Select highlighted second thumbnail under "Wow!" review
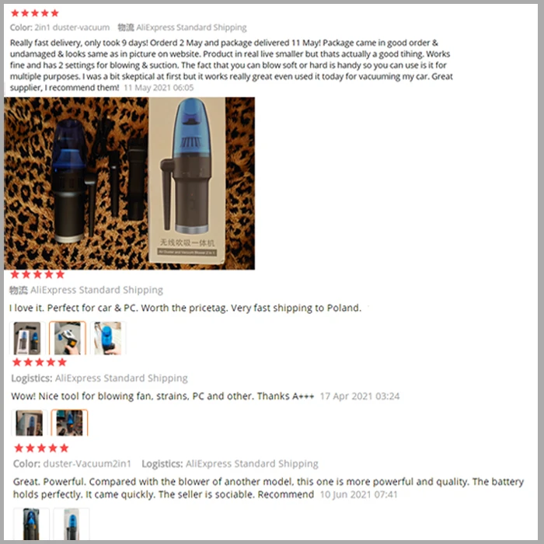Viewport: 544px width, 544px height. 69,423
